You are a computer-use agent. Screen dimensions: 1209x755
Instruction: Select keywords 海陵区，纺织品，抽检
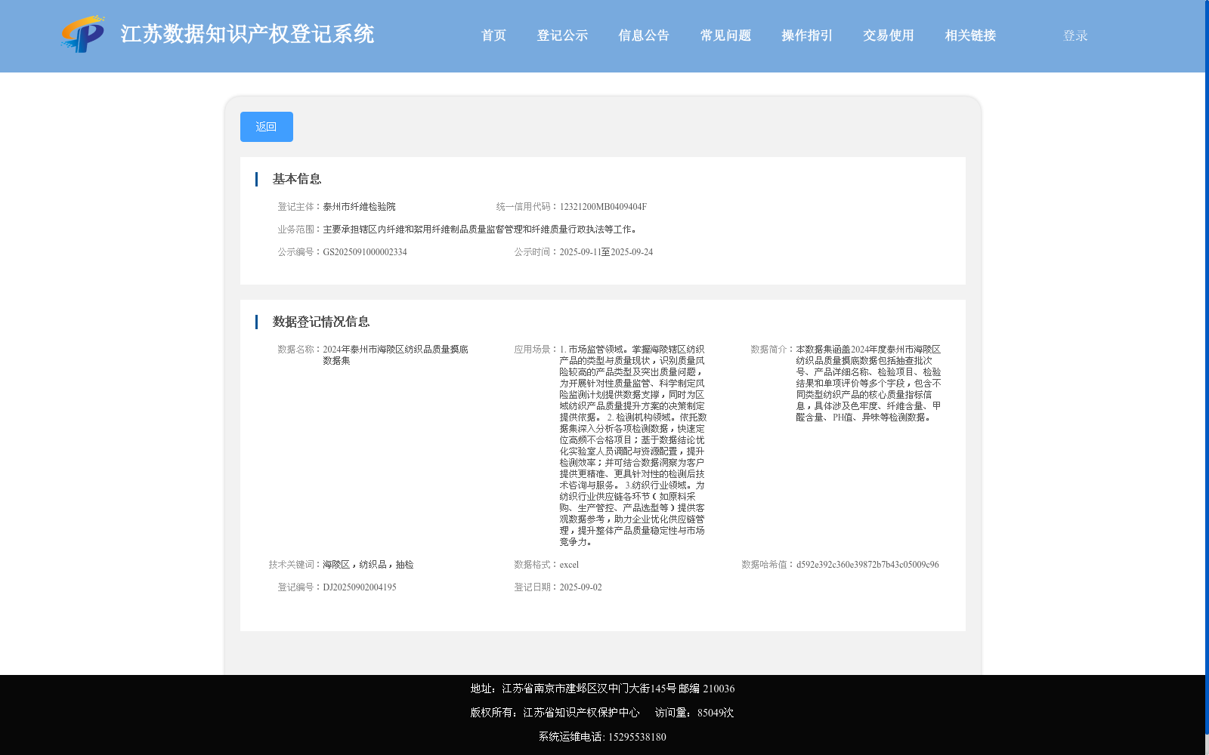368,565
